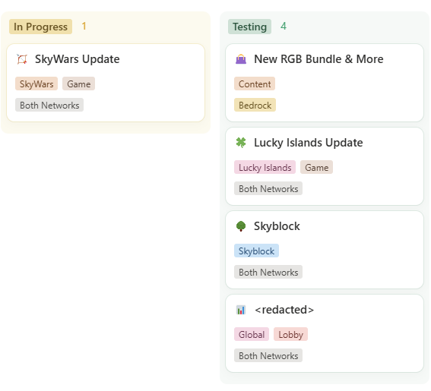Click the Lucky Islands pink tag
The height and width of the screenshot is (391, 431).
pos(265,167)
